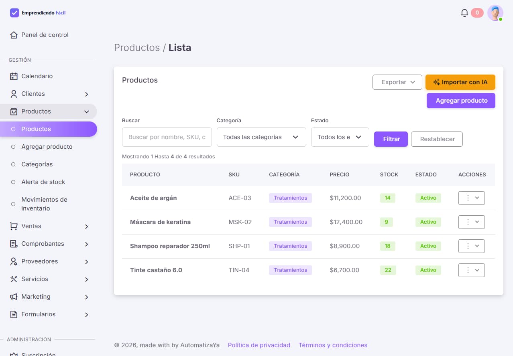Click the SKU cell MSK-02
This screenshot has width=513, height=356.
coord(240,222)
